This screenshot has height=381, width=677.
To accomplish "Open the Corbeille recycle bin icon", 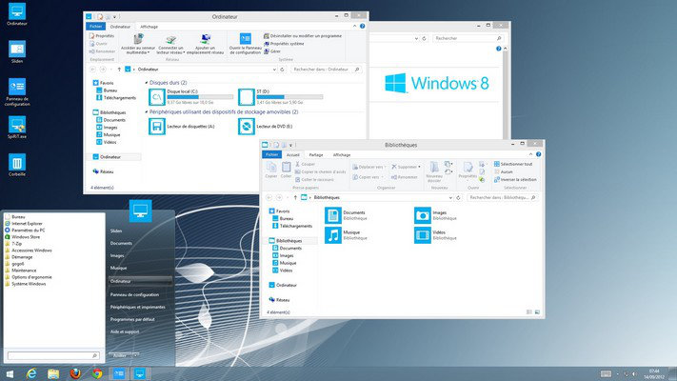I will point(17,163).
